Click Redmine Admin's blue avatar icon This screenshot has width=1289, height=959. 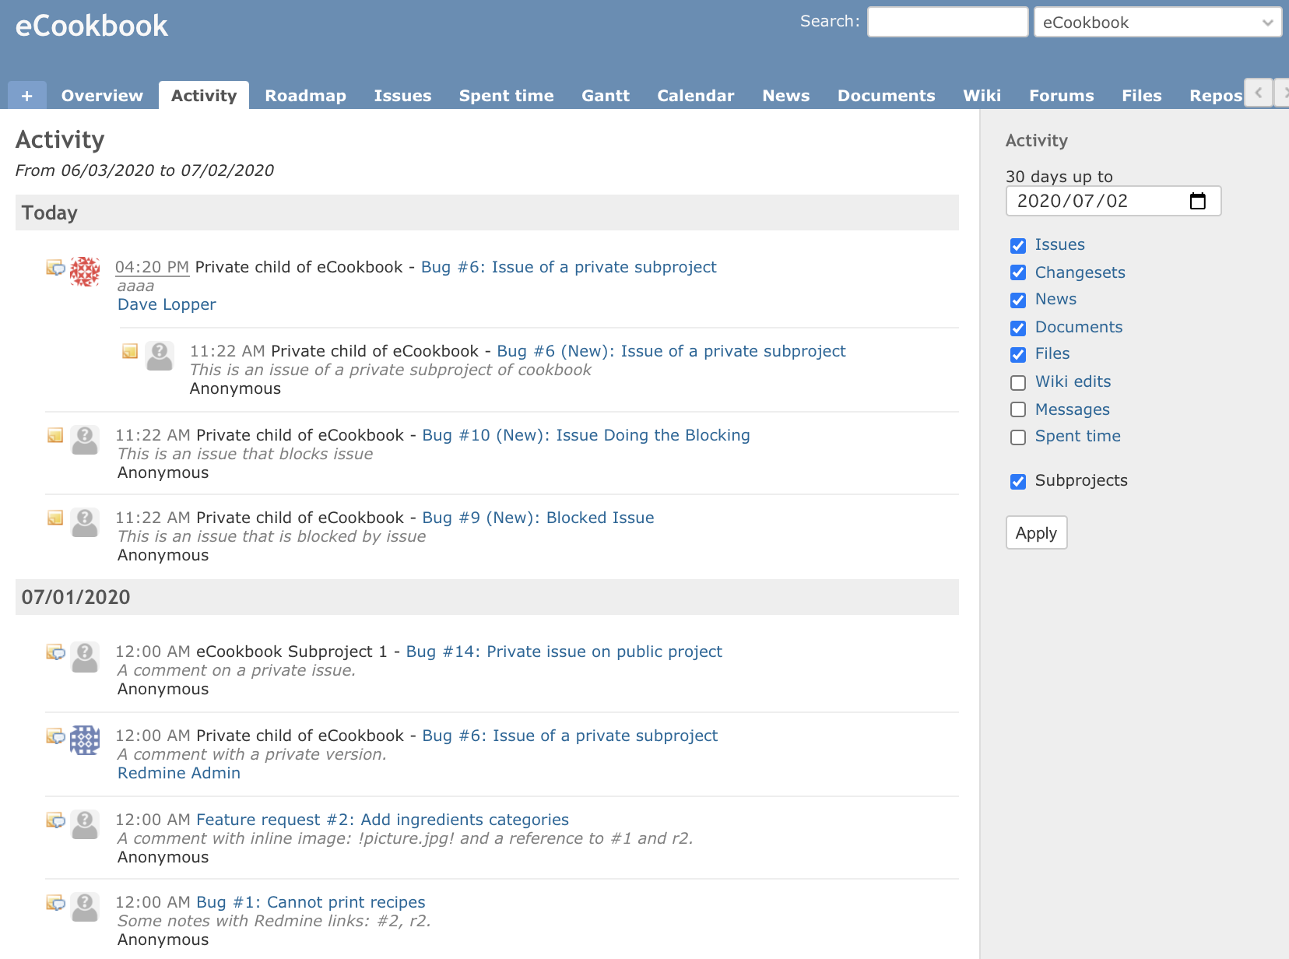[85, 740]
